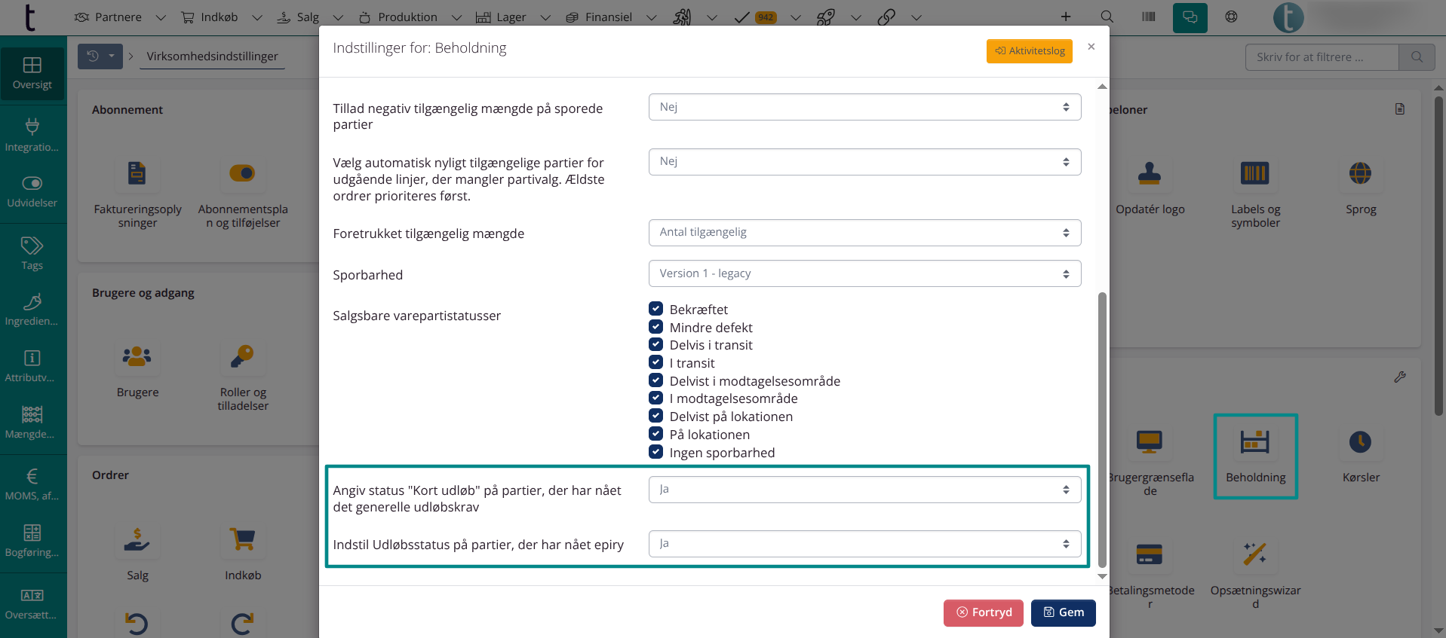Screen dimensions: 1446x638
Task: Toggle the Mindre defekt checkbox
Action: click(656, 327)
